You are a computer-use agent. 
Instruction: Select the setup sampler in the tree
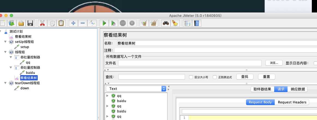coord(25,47)
